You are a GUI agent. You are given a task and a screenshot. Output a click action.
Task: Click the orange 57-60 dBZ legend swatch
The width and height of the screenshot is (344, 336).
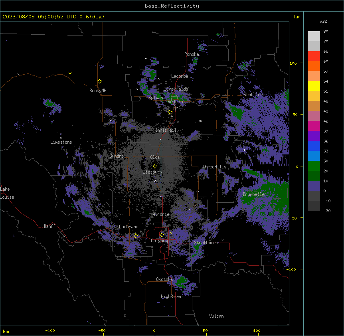(314, 66)
